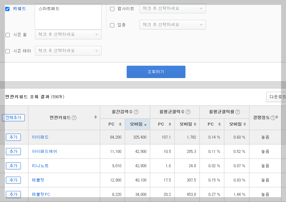Select 높음 competition cell in 미니노트 row
Viewport: 286px width, 202px height.
[265, 166]
